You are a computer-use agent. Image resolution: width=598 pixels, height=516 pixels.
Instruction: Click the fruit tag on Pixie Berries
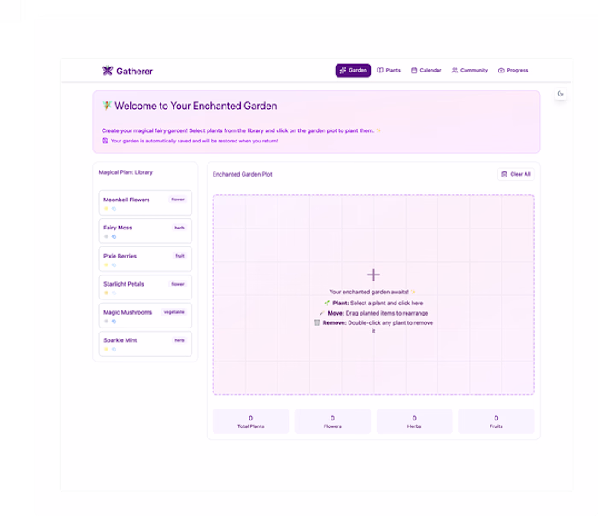click(x=179, y=256)
